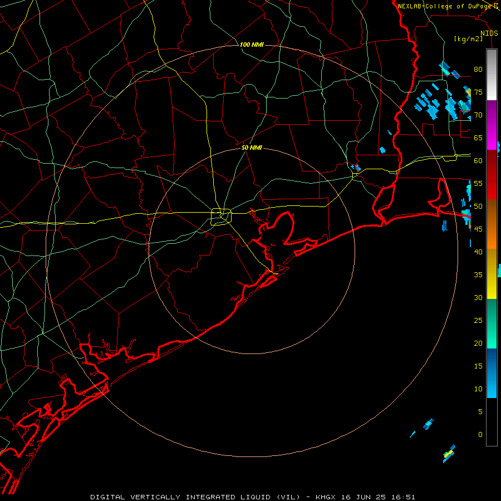
Task: Select the 15 value on the scale
Action: pos(478,366)
